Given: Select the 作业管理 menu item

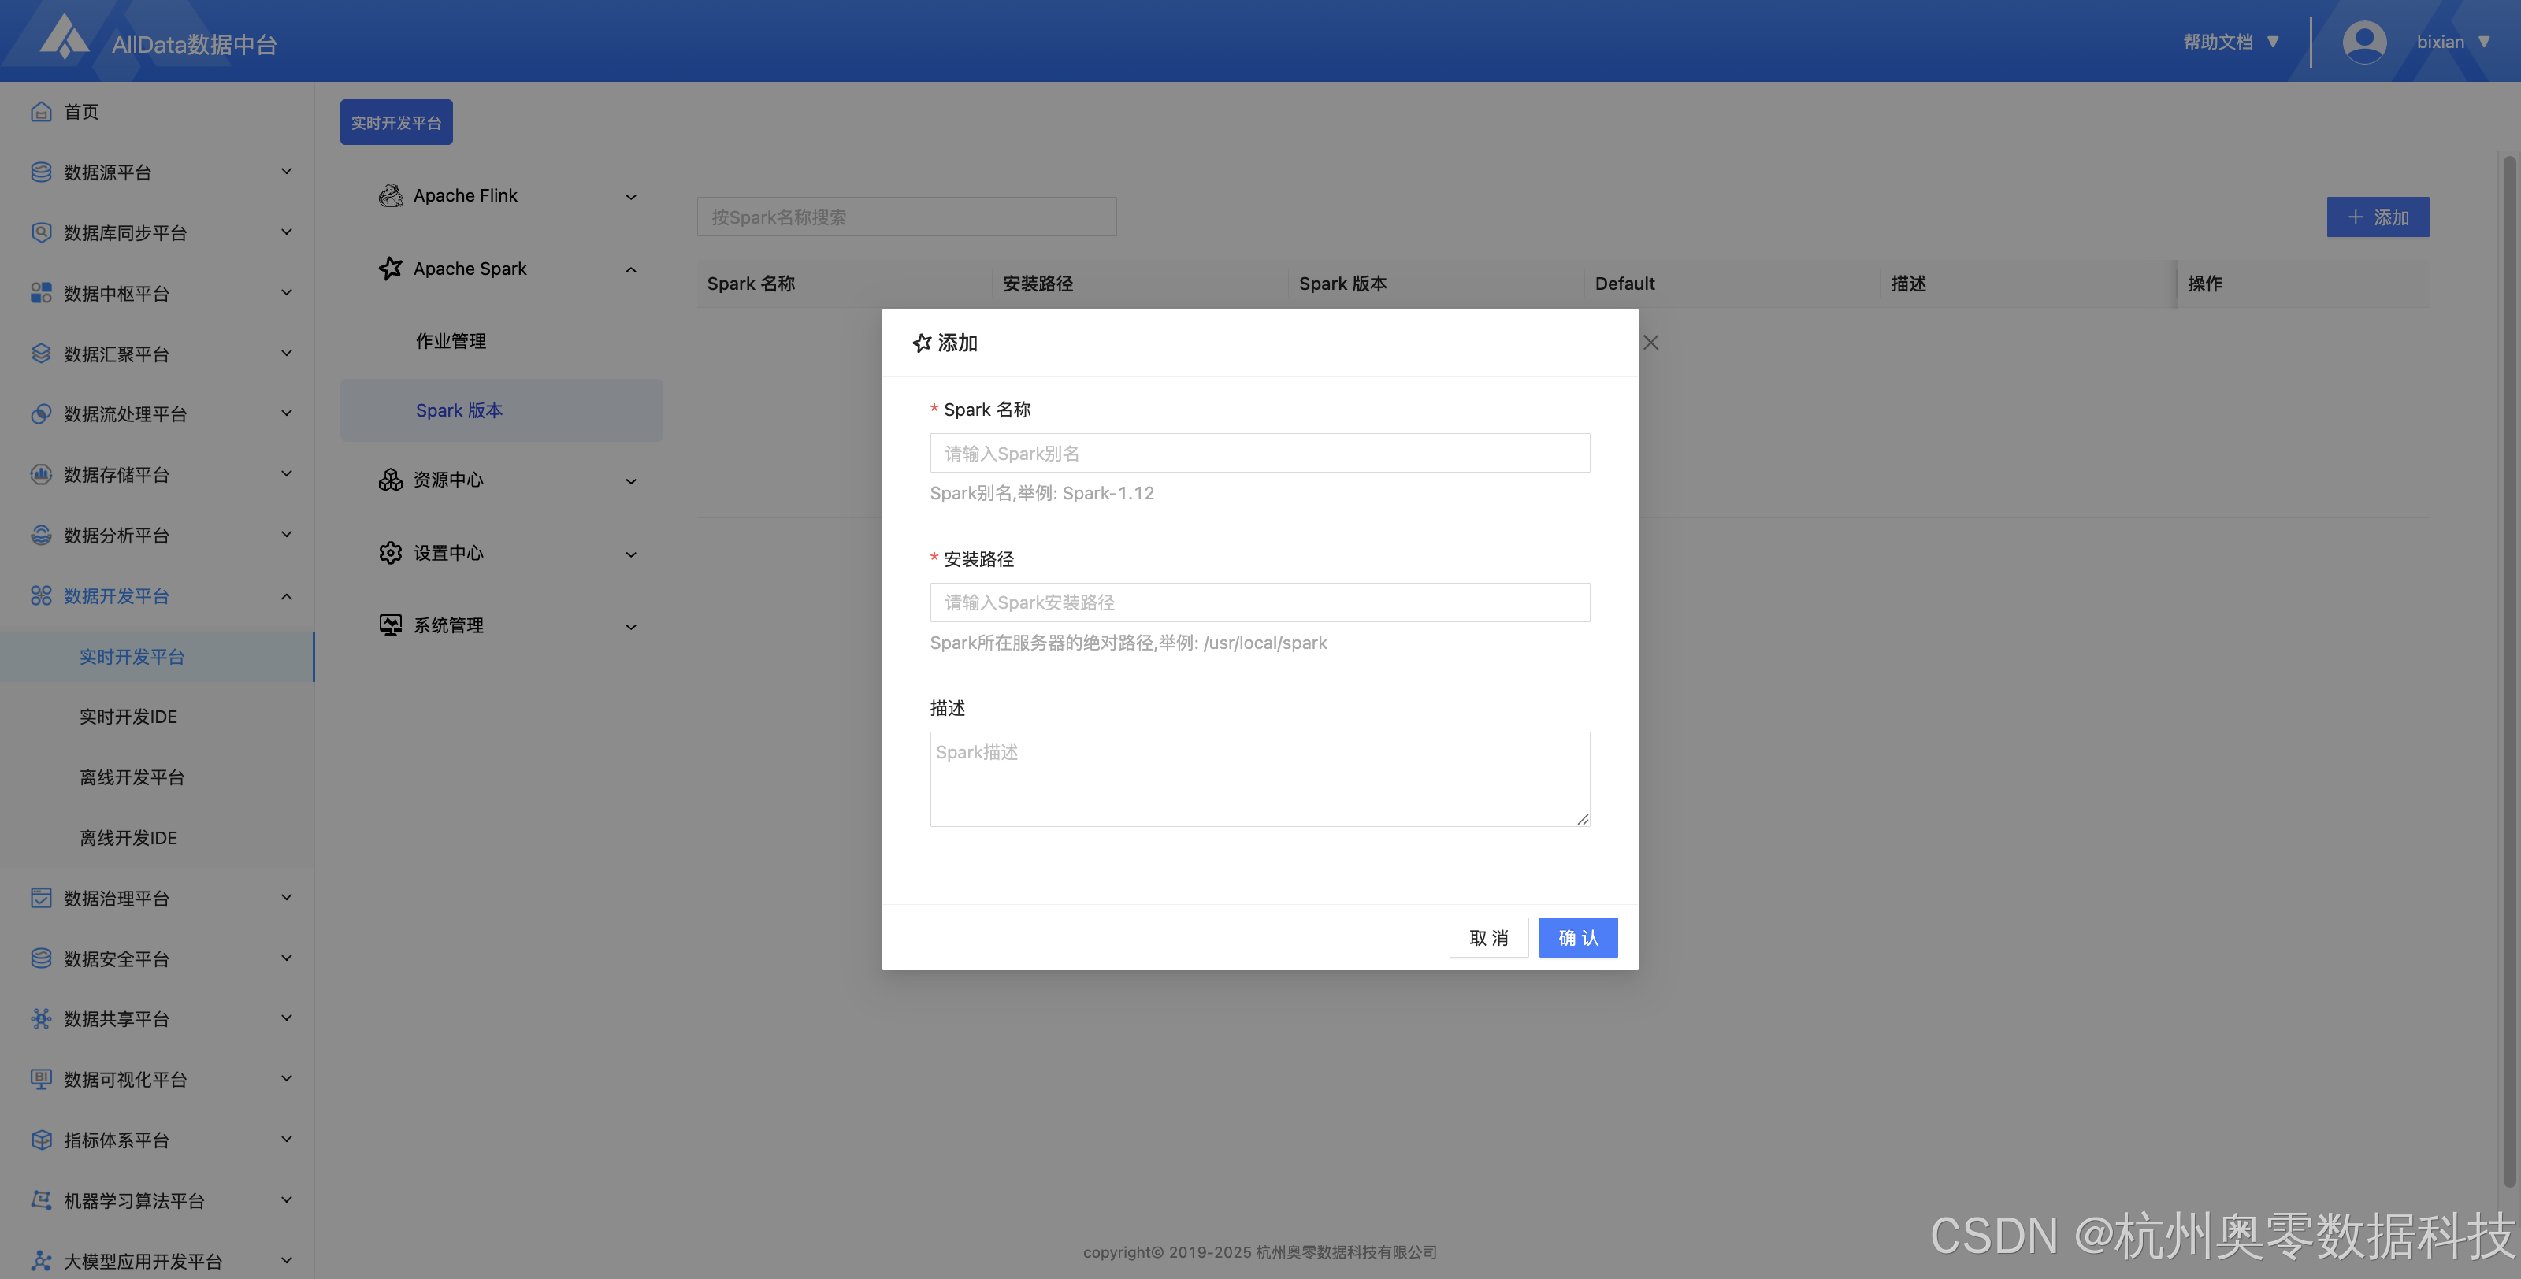Looking at the screenshot, I should [451, 340].
